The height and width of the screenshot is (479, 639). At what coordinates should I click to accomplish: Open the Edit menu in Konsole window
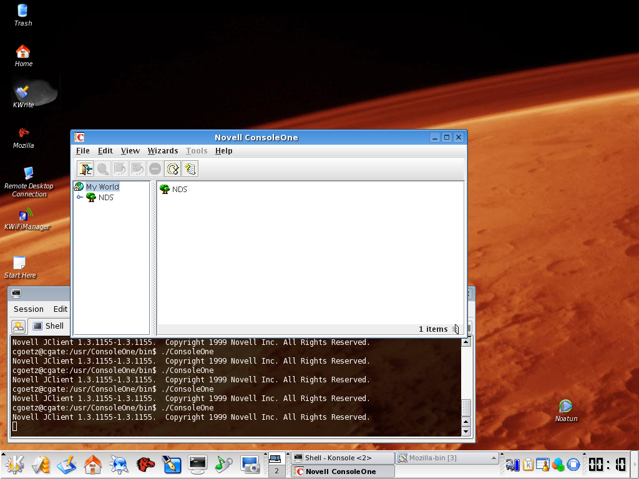61,309
